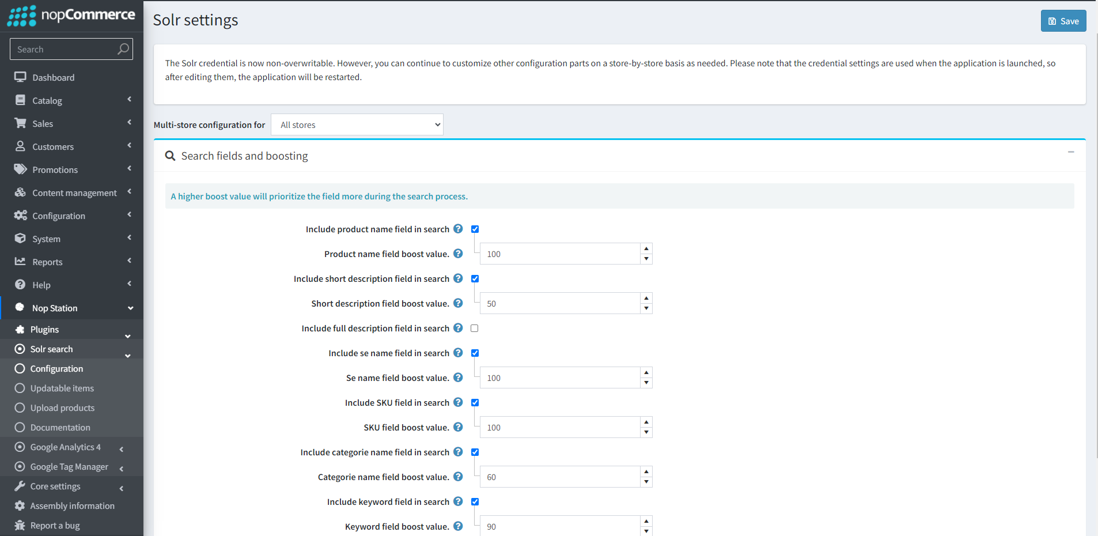This screenshot has height=536, width=1098.
Task: Decrease Short description field boost value
Action: click(x=646, y=308)
